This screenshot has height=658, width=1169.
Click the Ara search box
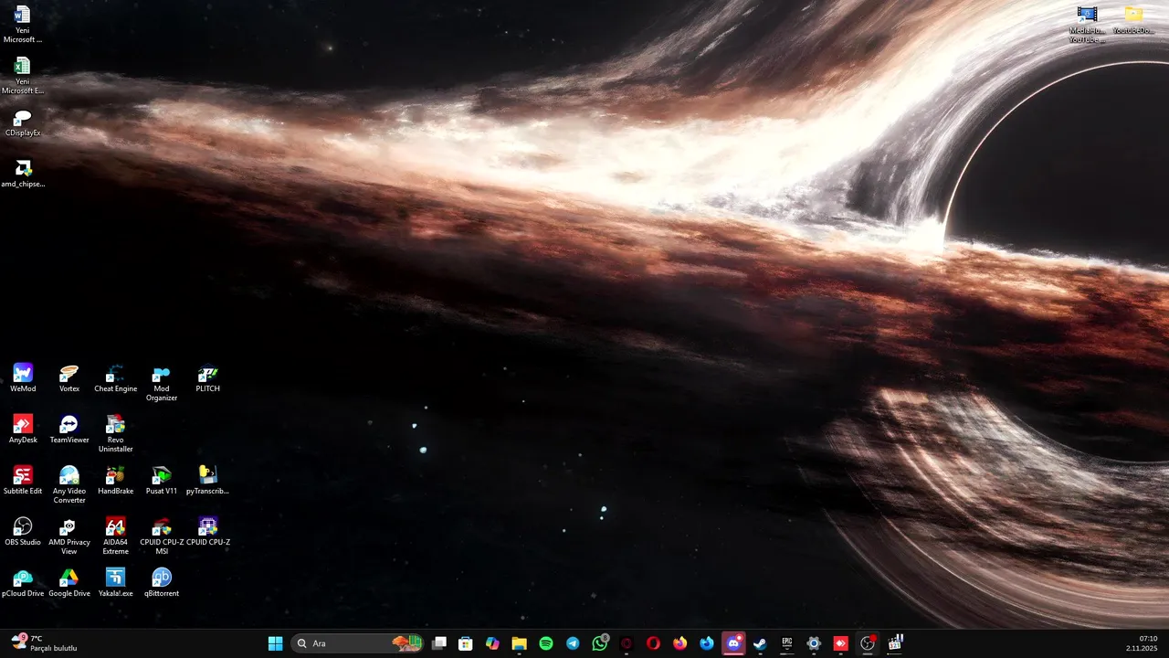pos(358,643)
